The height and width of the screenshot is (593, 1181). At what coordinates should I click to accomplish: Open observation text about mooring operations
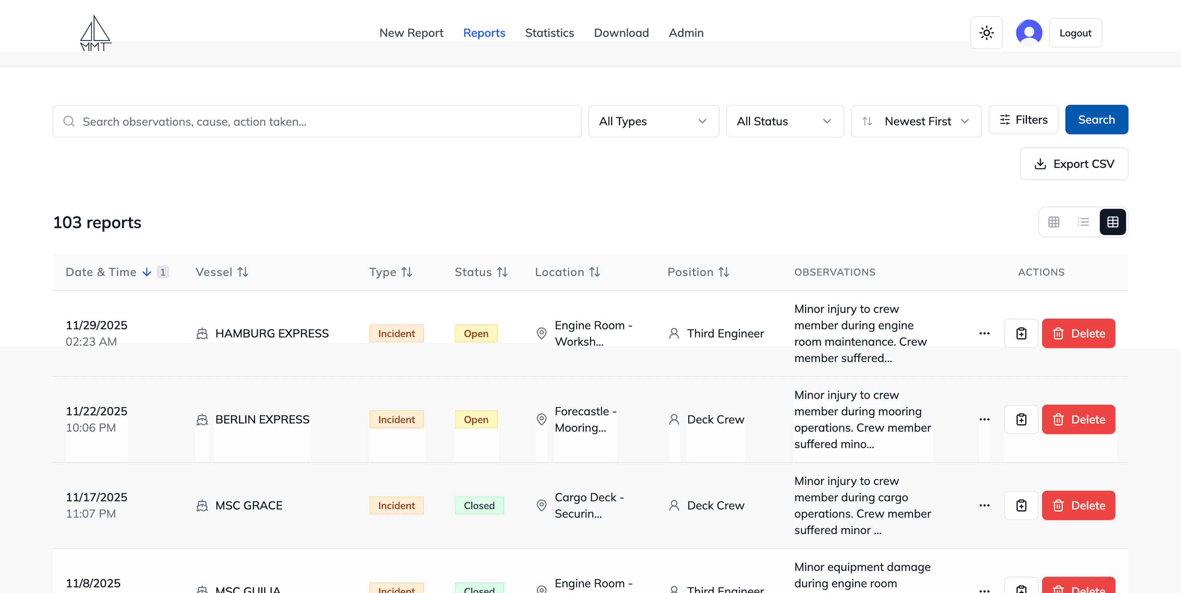(x=862, y=419)
